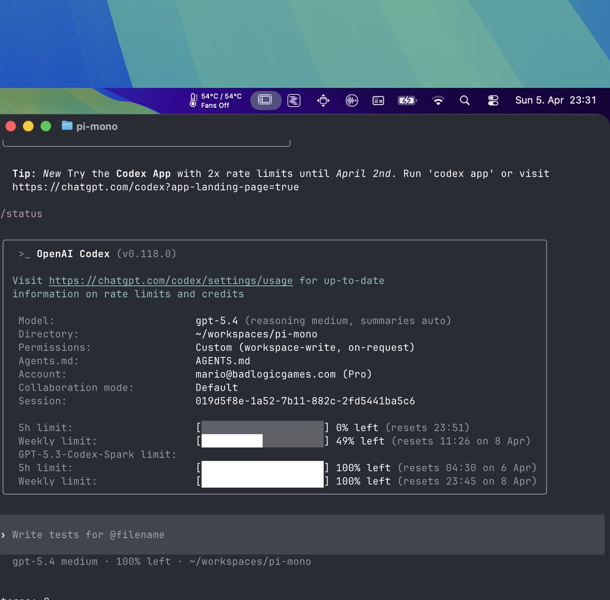Click the audio waveform menu bar icon
The width and height of the screenshot is (610, 600).
pyautogui.click(x=352, y=100)
